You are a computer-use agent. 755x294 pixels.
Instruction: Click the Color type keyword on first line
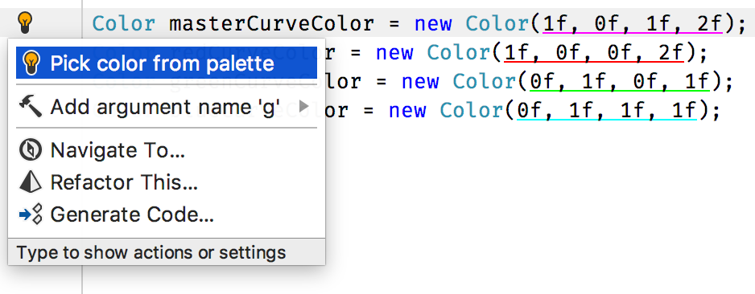(124, 23)
